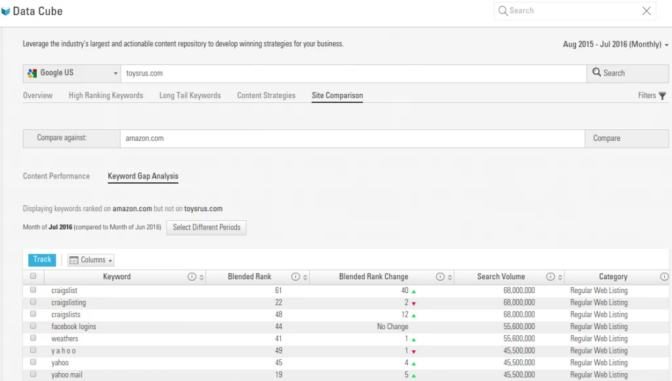Open info icon for Blended Rank Change column
The image size is (672, 381).
(440, 277)
